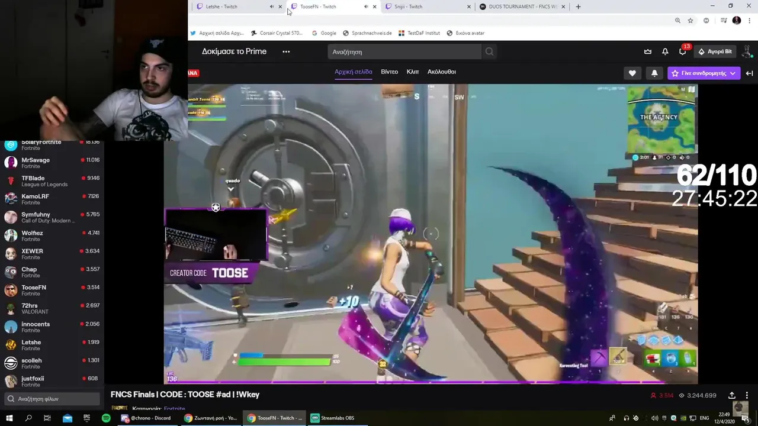Open the three-dots more menu beside Prime

(x=286, y=51)
